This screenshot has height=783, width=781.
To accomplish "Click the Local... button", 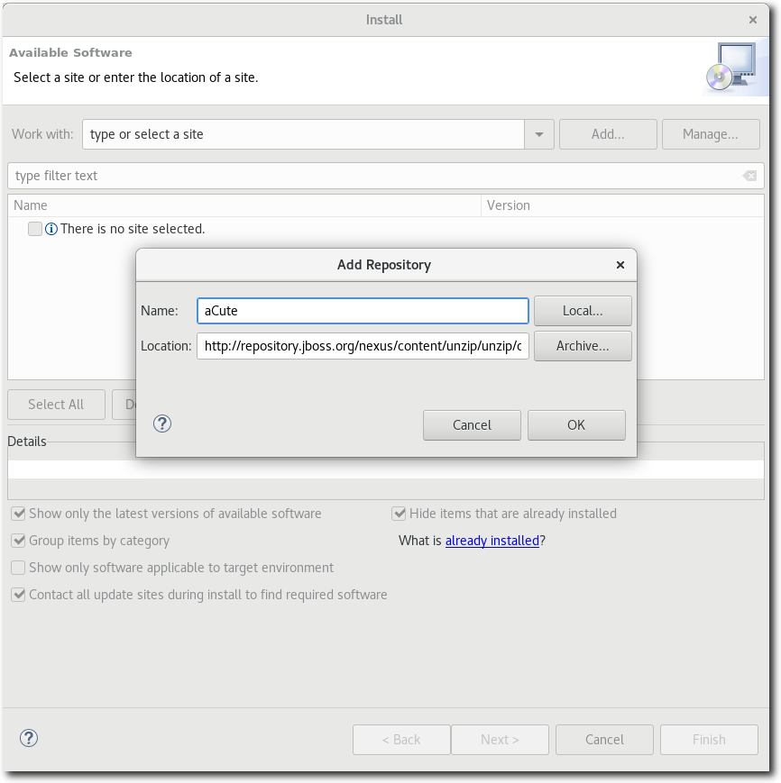I will point(583,310).
